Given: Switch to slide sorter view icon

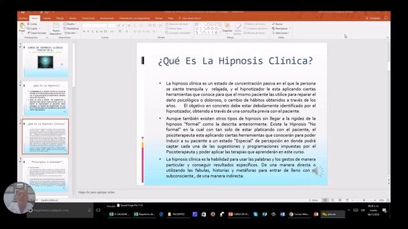Looking at the screenshot, I should (x=333, y=200).
